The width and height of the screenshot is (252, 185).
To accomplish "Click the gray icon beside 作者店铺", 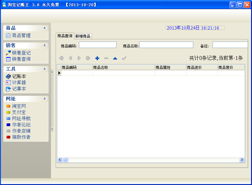I will [x=8, y=131].
